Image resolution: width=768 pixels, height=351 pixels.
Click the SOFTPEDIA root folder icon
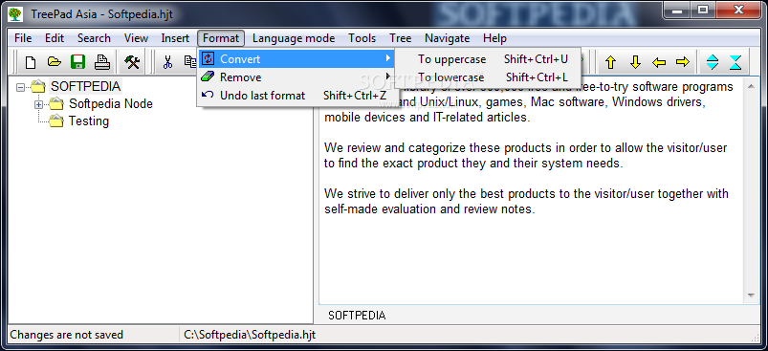pos(38,87)
